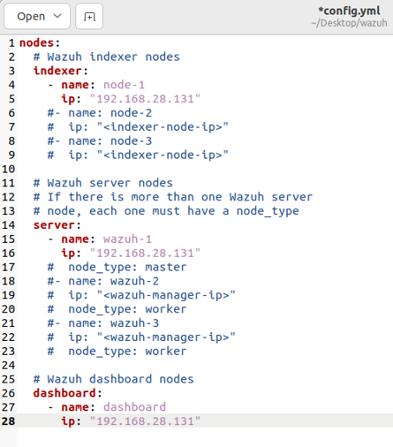Click the 'indexer:' key on line 3
Viewport: 393px width, 447px height.
(x=61, y=71)
